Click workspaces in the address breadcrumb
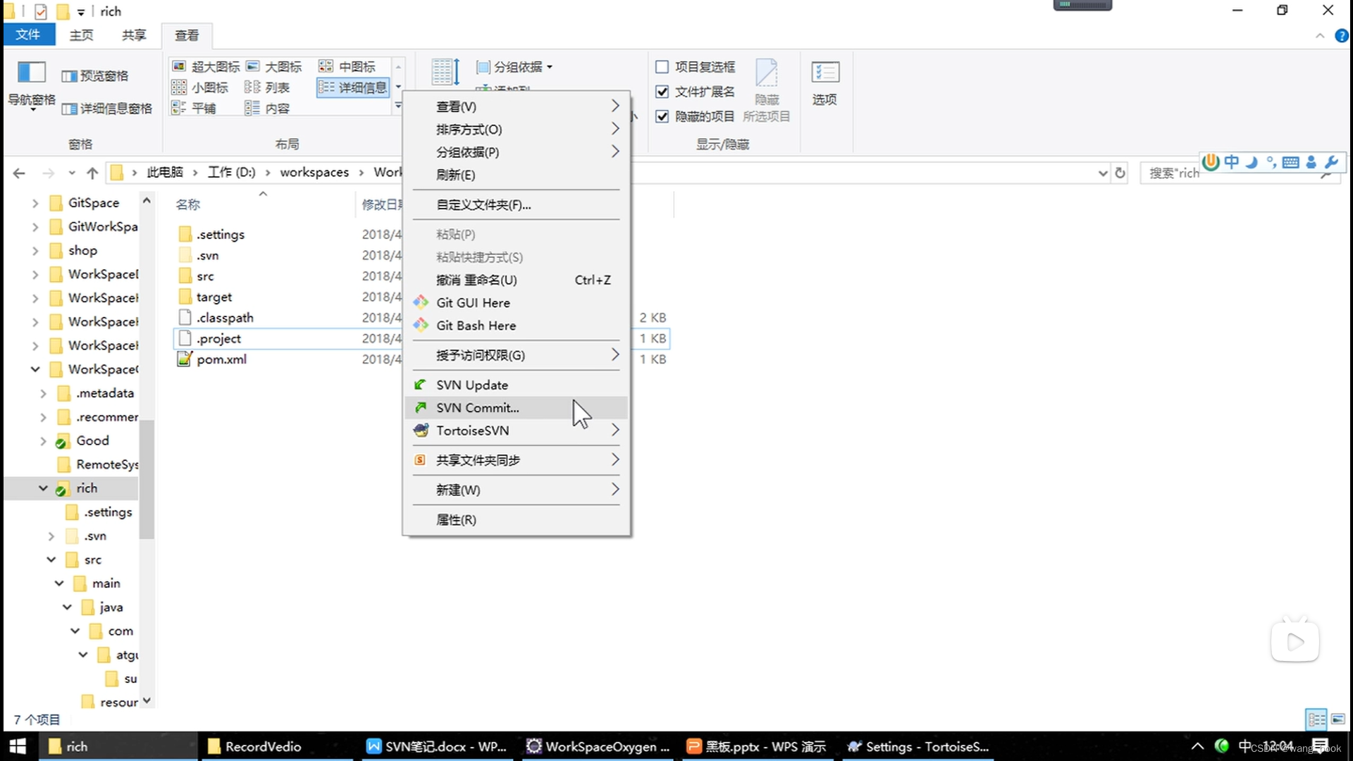 click(x=314, y=173)
